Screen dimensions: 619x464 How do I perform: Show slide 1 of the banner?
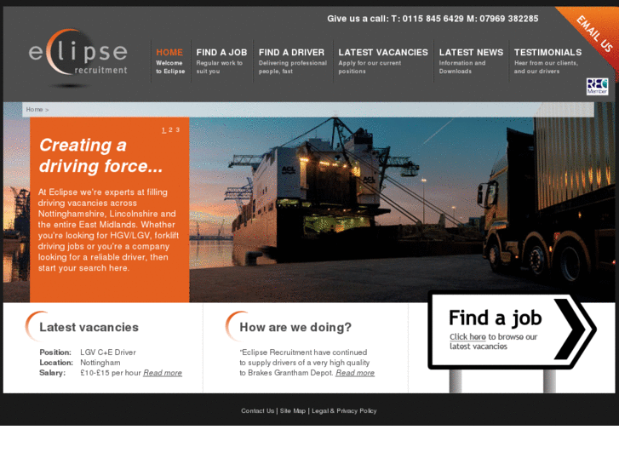point(163,130)
